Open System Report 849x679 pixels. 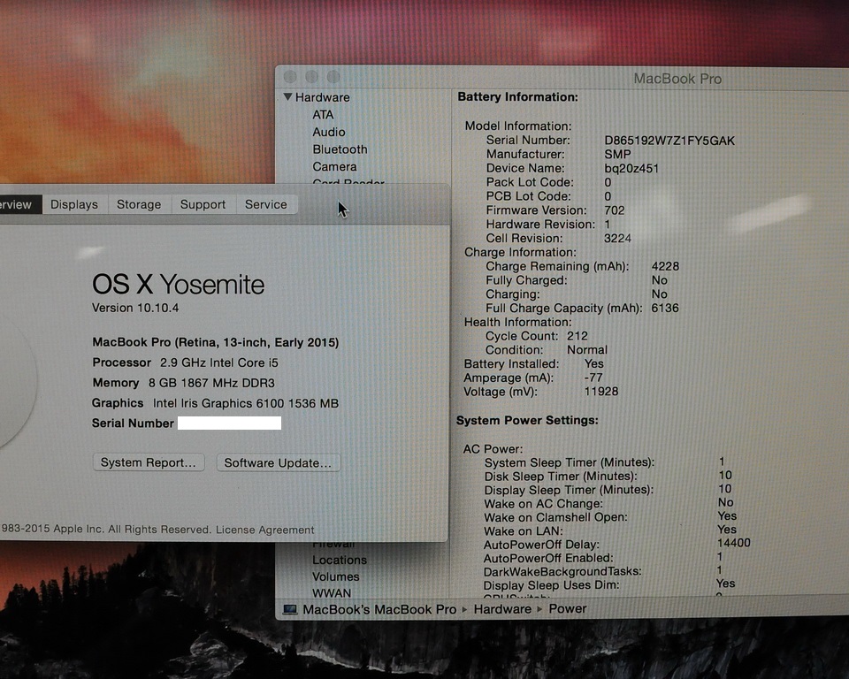(149, 462)
